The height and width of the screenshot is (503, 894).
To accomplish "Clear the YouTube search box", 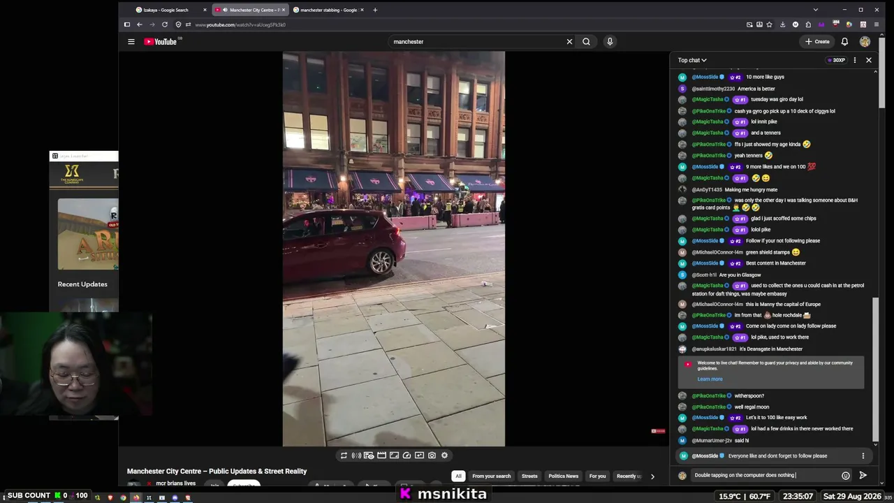I will pyautogui.click(x=569, y=41).
